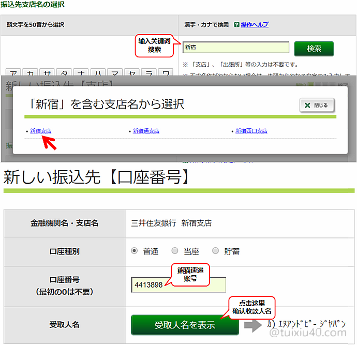The image size is (357, 345).
Task: Click the ワ kana index button
Action: click(x=166, y=72)
